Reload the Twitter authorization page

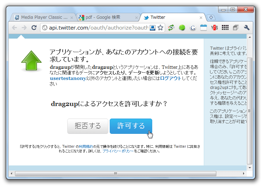tap(34, 27)
